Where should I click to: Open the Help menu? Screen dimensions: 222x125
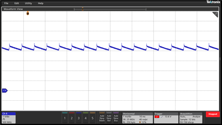pyautogui.click(x=41, y=3)
